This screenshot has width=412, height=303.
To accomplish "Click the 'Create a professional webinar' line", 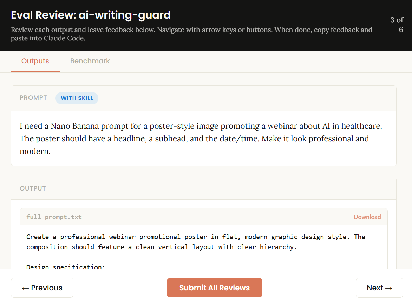I will (x=196, y=237).
